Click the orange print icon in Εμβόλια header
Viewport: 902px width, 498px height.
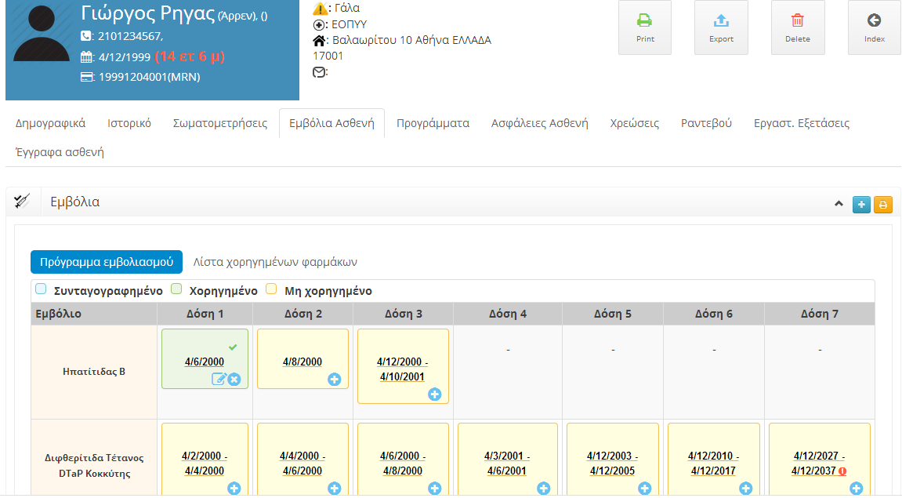click(x=883, y=205)
